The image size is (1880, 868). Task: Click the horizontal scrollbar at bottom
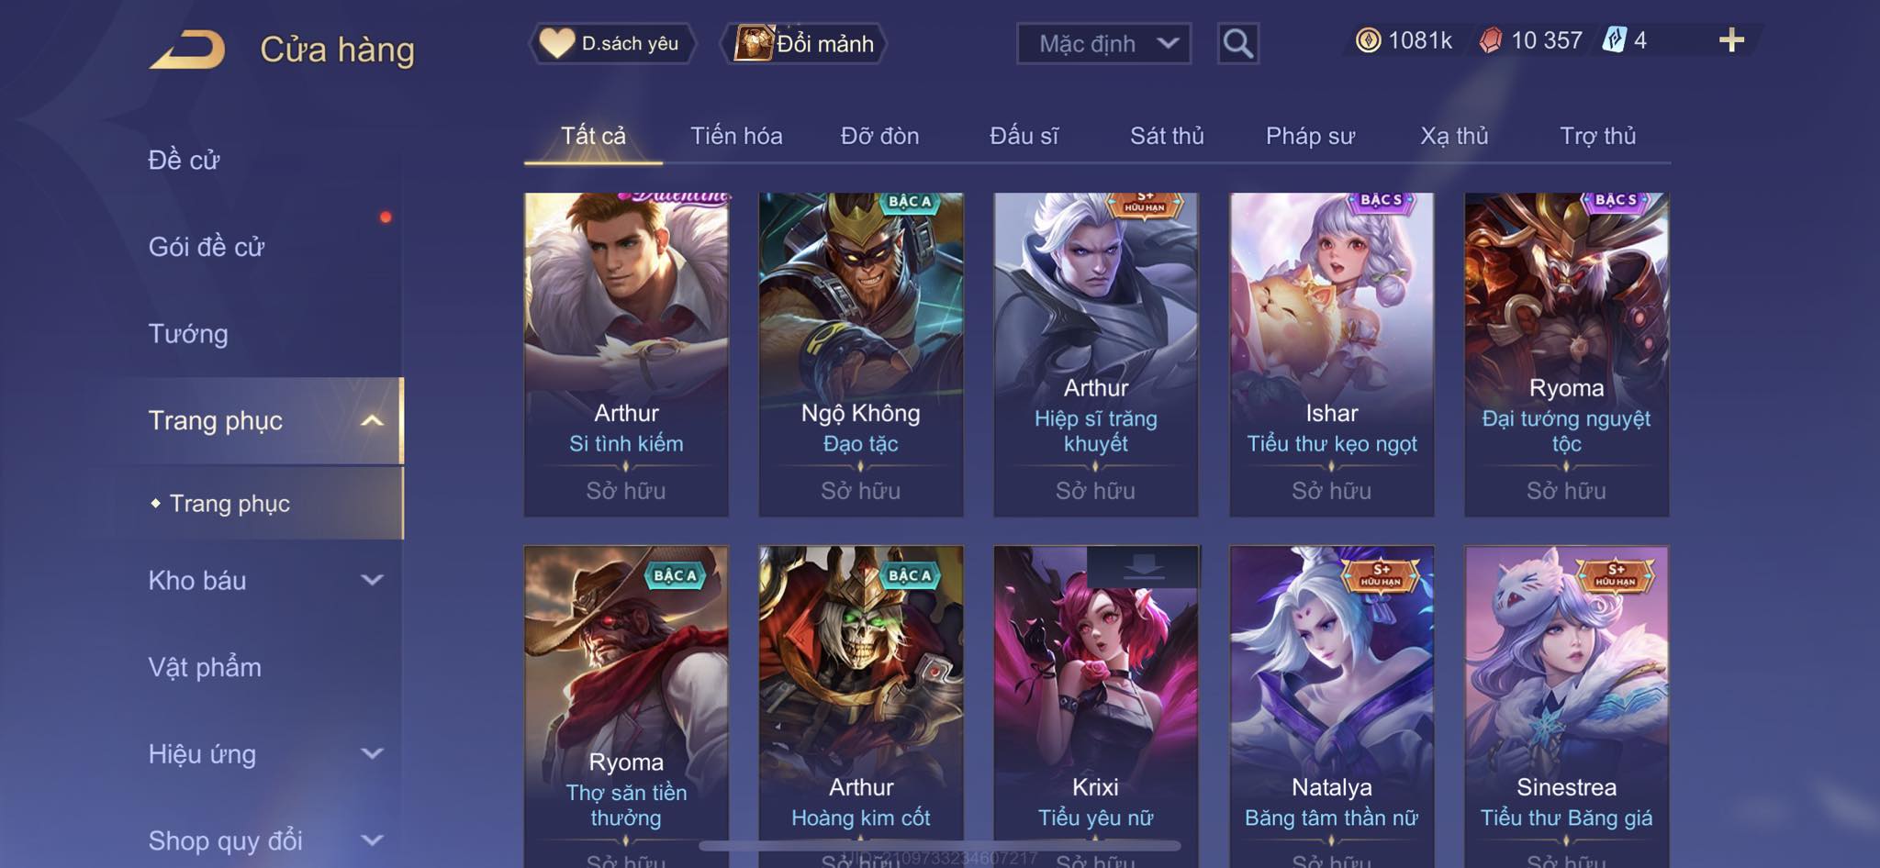(x=939, y=846)
